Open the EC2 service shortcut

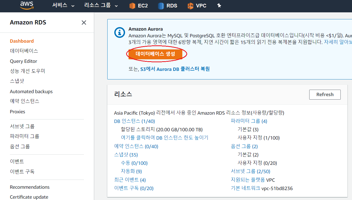pyautogui.click(x=138, y=6)
